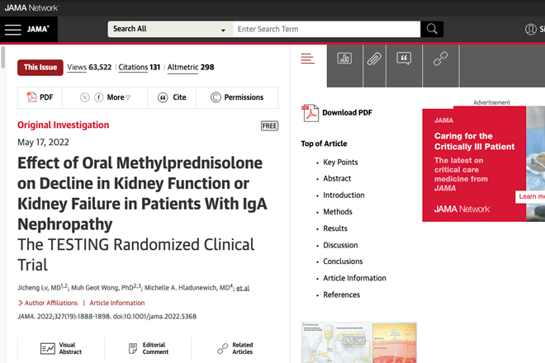Click the JAMA Network logo
This screenshot has height=363, width=545.
[31, 7]
